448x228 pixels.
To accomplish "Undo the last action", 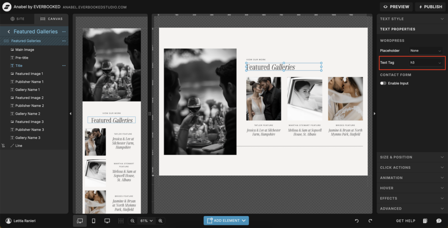I will coord(357,221).
